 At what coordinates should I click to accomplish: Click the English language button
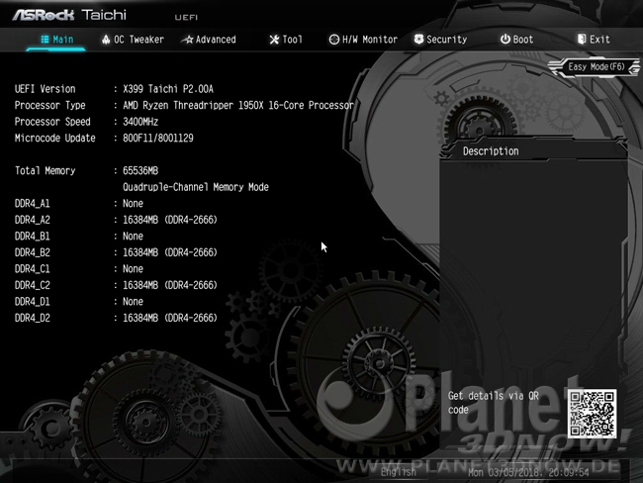pos(399,472)
